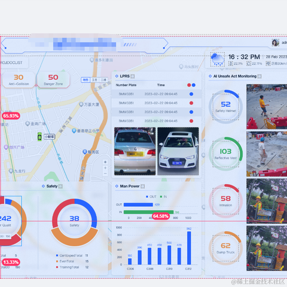The width and height of the screenshot is (287, 287).
Task: Select first LPRS row with blue dot
Action: tap(157, 94)
